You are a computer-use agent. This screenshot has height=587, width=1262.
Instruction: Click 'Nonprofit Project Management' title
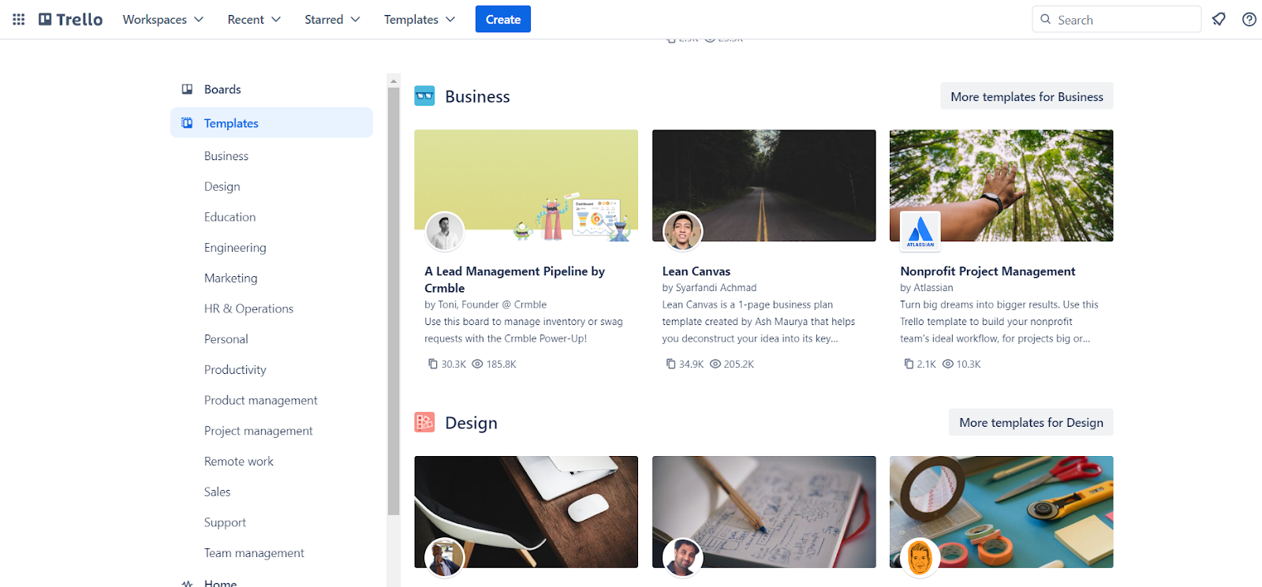(x=988, y=271)
